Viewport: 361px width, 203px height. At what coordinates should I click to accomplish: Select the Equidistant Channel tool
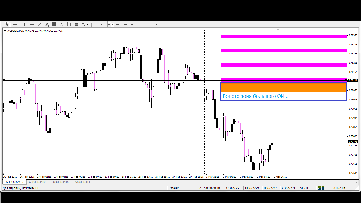coord(47,24)
